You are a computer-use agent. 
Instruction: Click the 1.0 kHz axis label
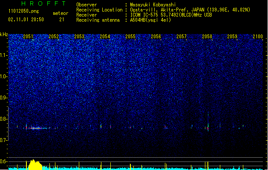pyautogui.click(x=3, y=76)
